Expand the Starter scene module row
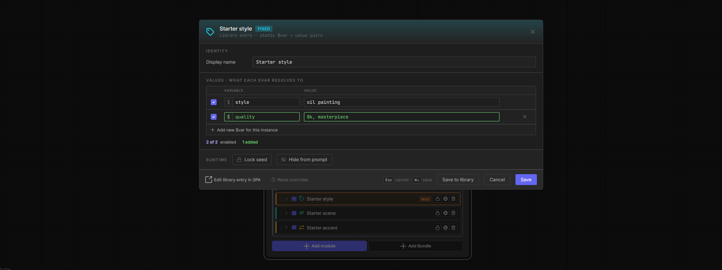Viewport: 722px width, 270px height. tap(287, 213)
